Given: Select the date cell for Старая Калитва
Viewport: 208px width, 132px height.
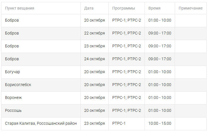Looking at the screenshot, I should [x=94, y=123].
